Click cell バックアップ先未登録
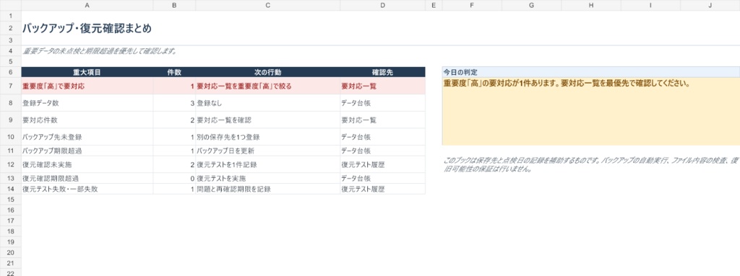 point(87,137)
